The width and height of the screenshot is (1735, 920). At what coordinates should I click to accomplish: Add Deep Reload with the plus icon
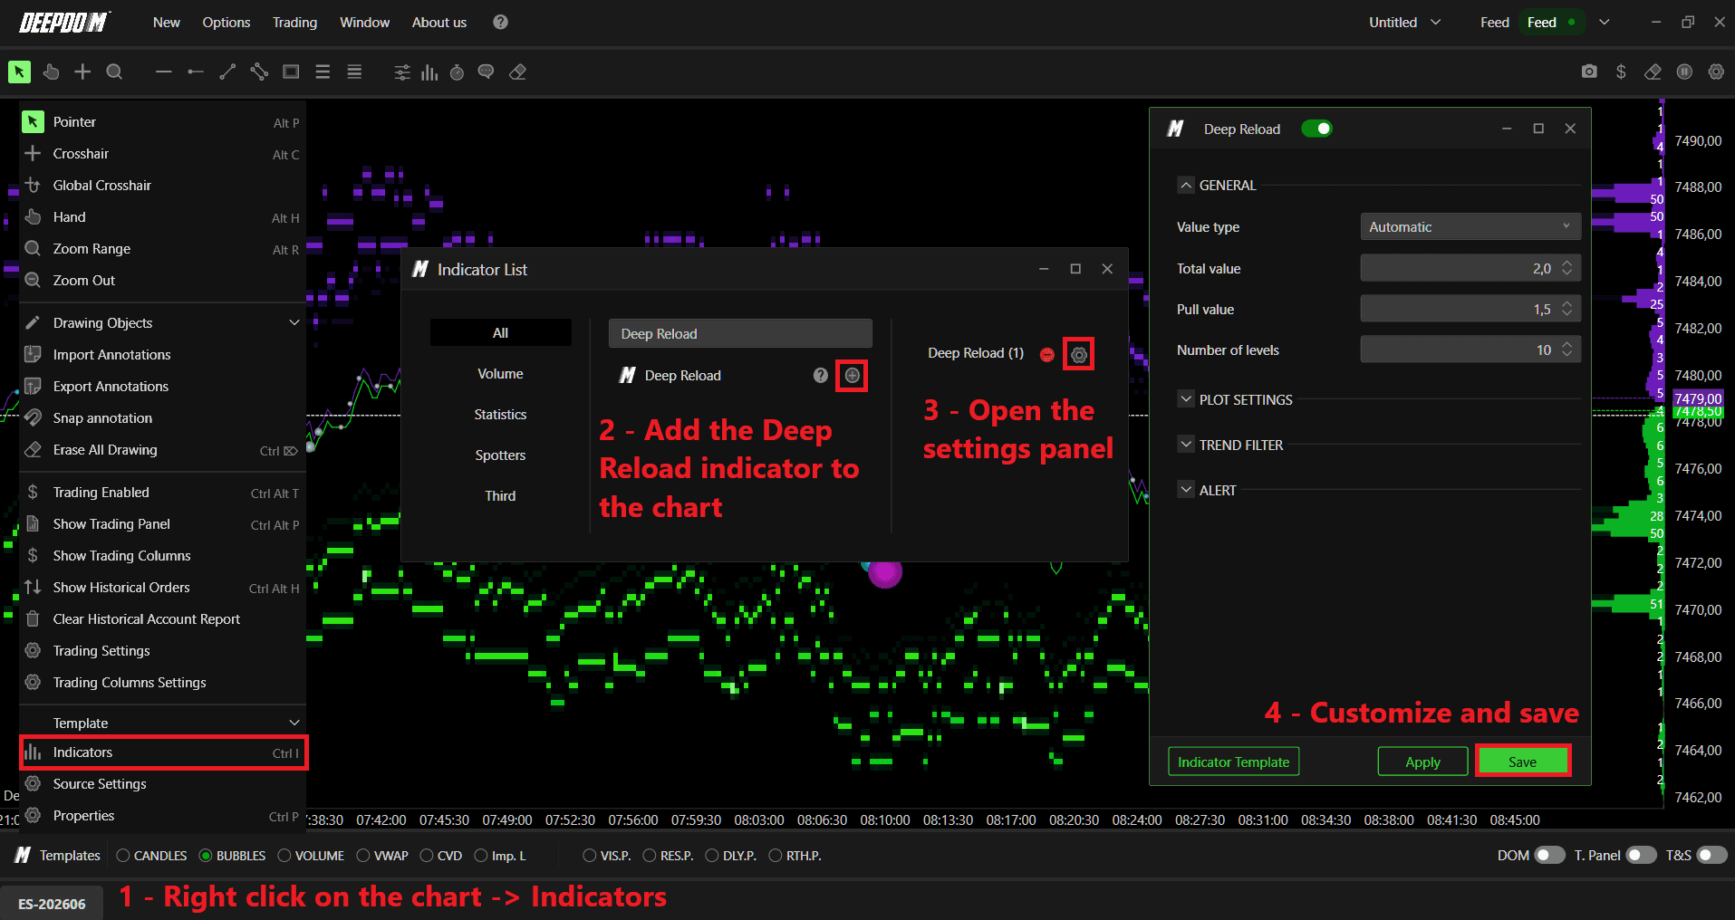coord(853,375)
